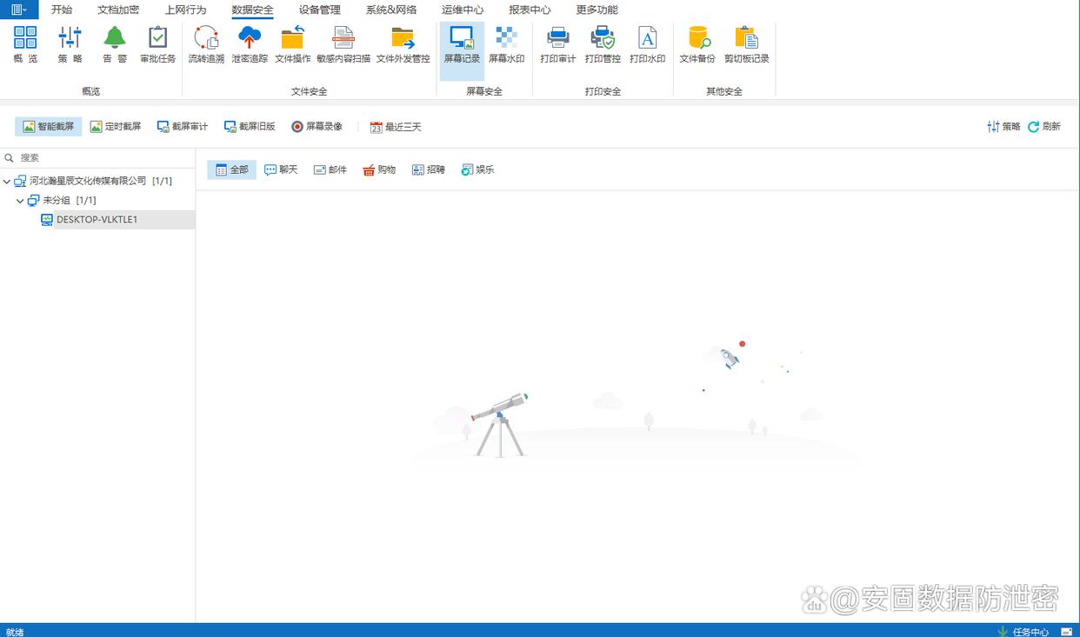
Task: Open the 流转追溯 tracing icon
Action: click(206, 45)
